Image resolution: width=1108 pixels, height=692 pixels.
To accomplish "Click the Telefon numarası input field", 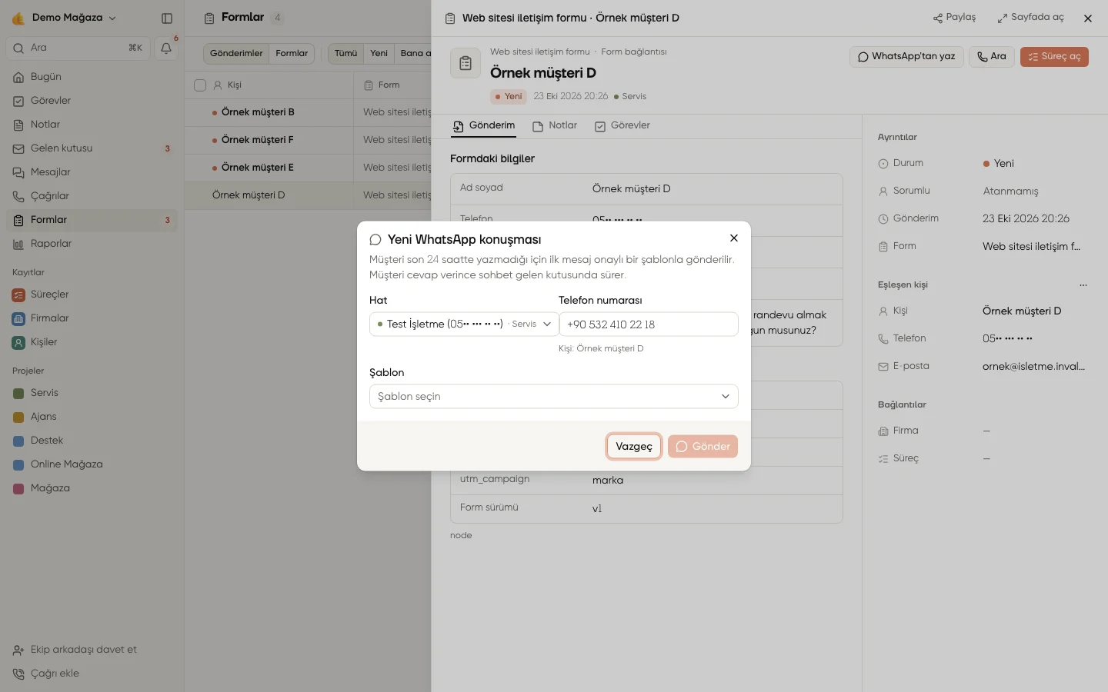I will click(649, 324).
